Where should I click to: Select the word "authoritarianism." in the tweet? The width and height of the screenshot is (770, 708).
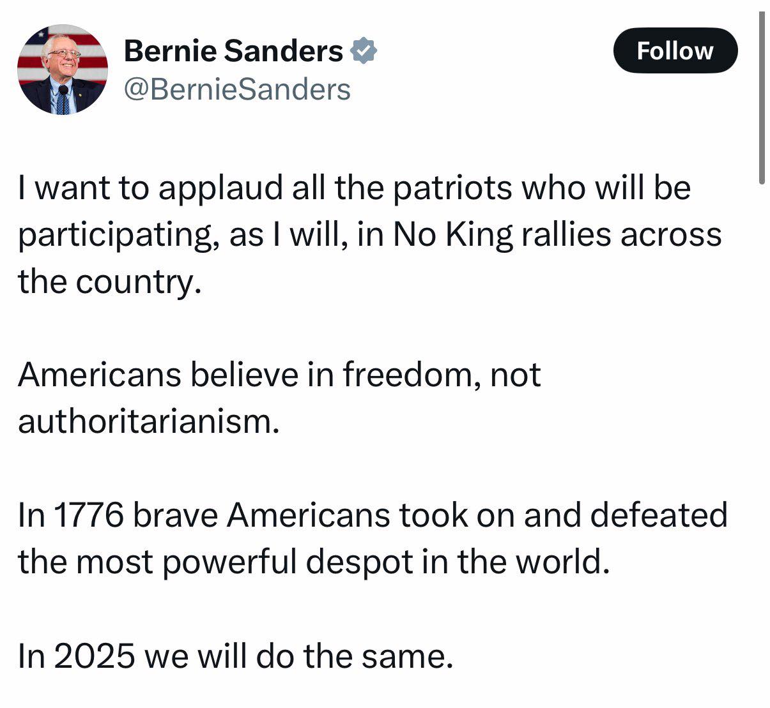click(x=149, y=421)
